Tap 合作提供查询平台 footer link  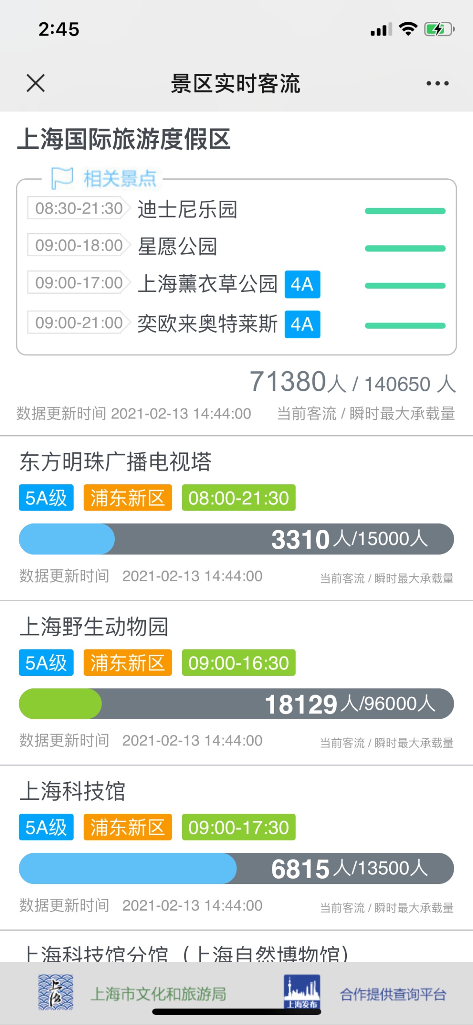[x=393, y=994]
